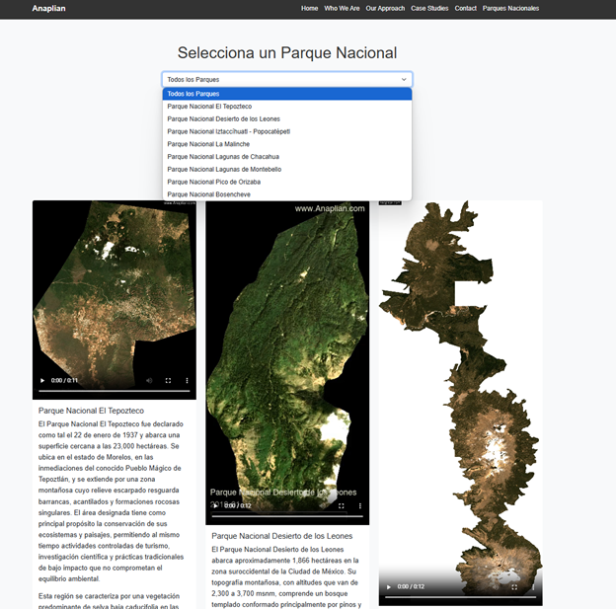Screen dimensions: 616x609
Task: Select Parque Nacional Iztaccíhuatl - Popocatépetl option
Action: (287, 131)
